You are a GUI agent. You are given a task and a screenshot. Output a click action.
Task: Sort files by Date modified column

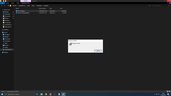[x=44, y=8]
